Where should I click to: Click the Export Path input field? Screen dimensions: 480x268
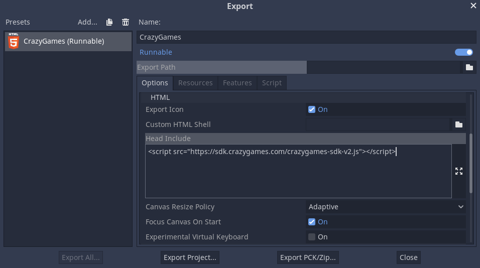(x=383, y=67)
